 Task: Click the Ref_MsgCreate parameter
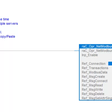click(93, 77)
